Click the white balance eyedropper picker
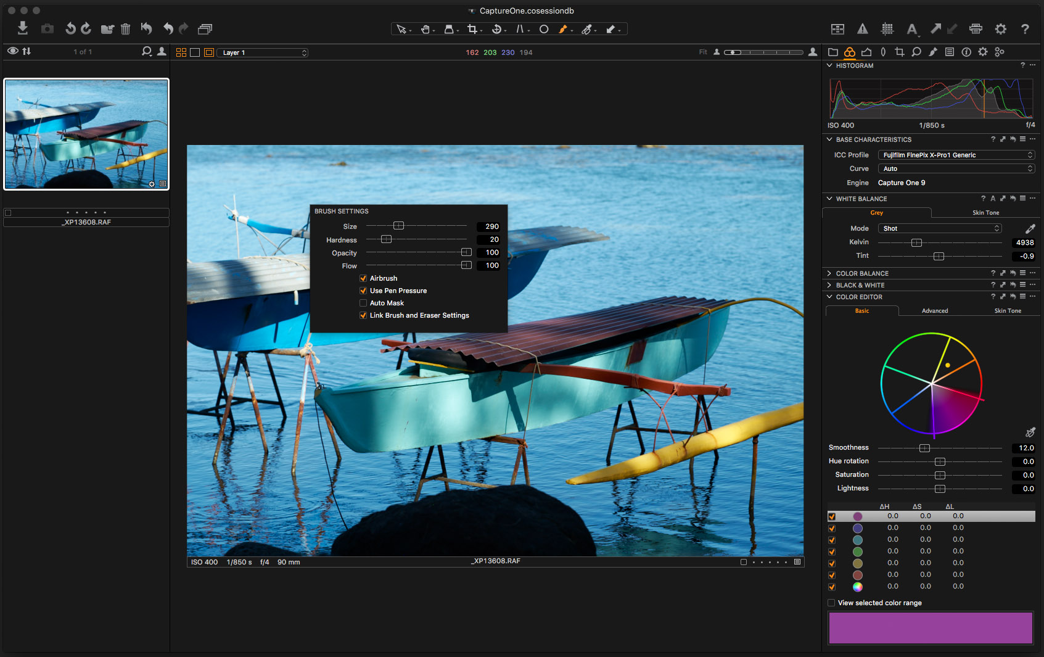The width and height of the screenshot is (1044, 657). click(x=1030, y=229)
